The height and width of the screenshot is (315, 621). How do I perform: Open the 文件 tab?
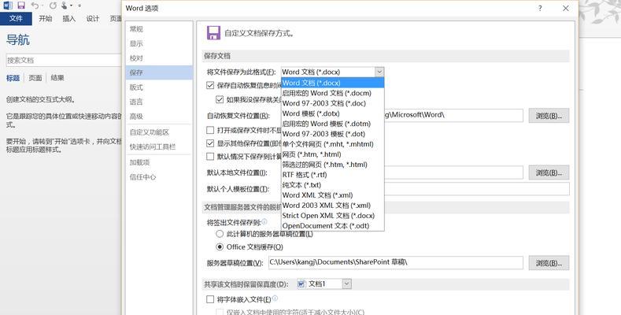tap(16, 19)
